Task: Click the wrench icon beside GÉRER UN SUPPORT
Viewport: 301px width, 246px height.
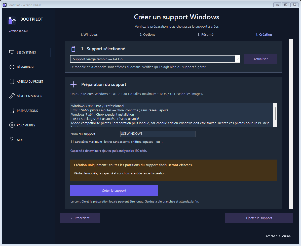Action: click(12, 96)
